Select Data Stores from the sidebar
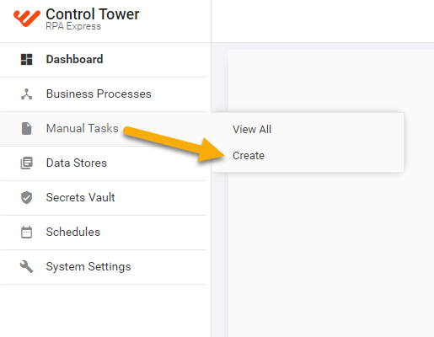This screenshot has height=337, width=434. (104, 163)
